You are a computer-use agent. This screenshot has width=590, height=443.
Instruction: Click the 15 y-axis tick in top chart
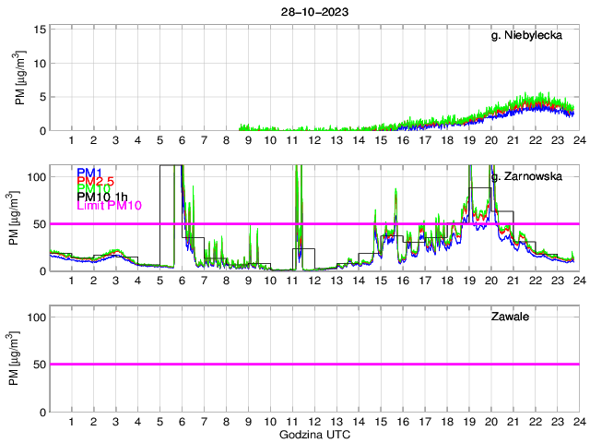point(40,30)
